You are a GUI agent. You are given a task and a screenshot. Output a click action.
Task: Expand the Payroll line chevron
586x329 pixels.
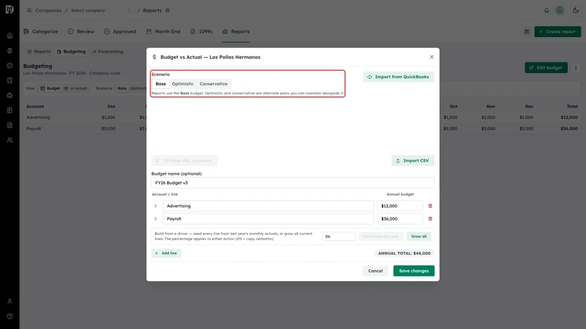tap(156, 219)
